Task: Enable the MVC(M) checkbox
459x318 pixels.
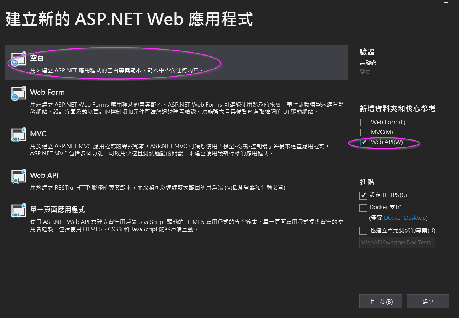Action: [364, 132]
